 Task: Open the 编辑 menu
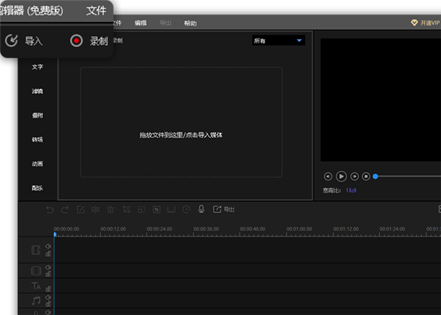pos(140,23)
